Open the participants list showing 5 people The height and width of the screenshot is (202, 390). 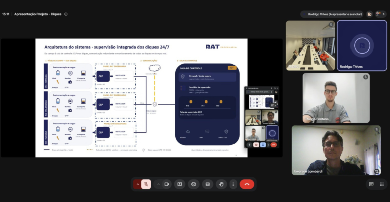coord(380,14)
